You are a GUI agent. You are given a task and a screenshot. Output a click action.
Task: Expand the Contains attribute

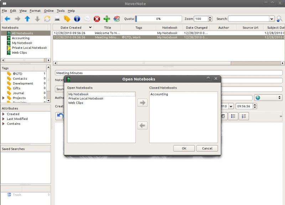click(3, 124)
